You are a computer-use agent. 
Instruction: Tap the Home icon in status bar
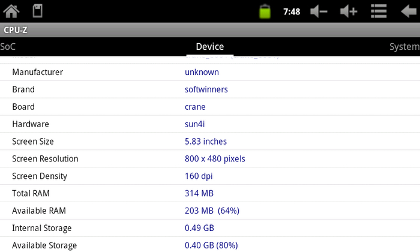(11, 11)
